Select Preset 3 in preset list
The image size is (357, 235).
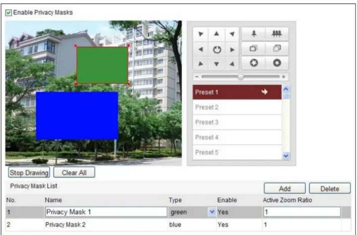click(237, 122)
